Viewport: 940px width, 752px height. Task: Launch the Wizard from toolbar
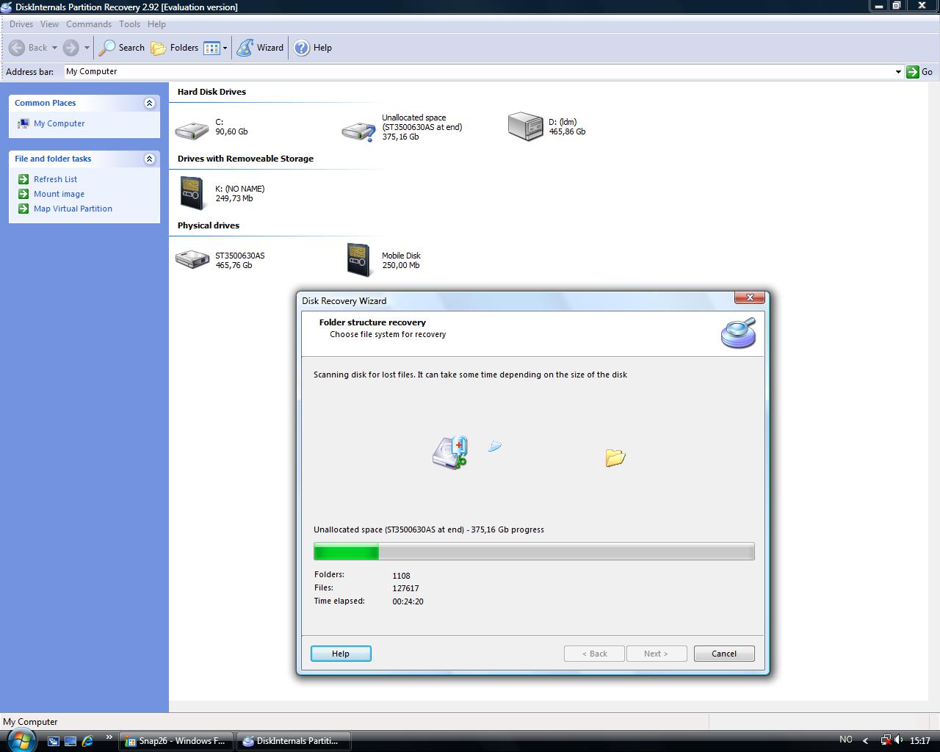[x=260, y=48]
